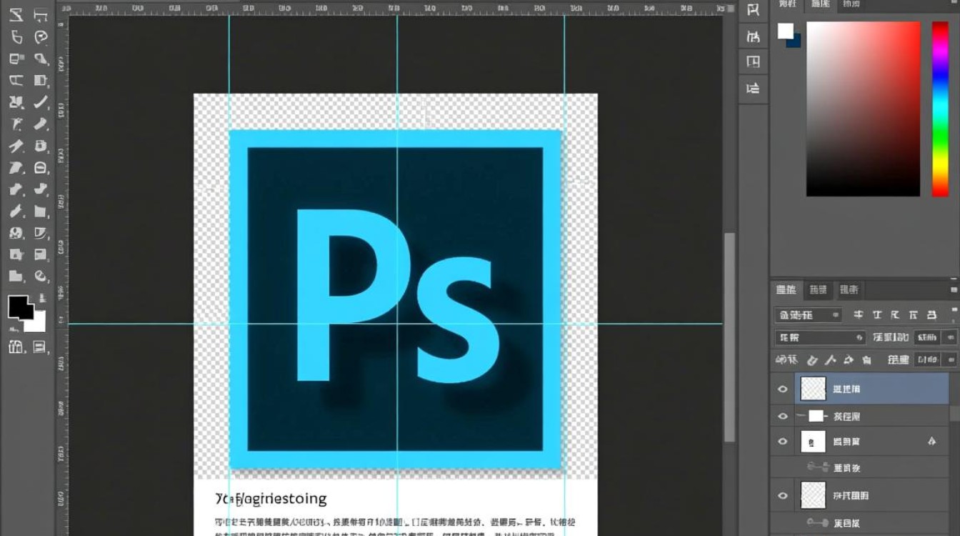Open the blend mode dropdown in Layers panel
960x536 pixels.
click(820, 337)
